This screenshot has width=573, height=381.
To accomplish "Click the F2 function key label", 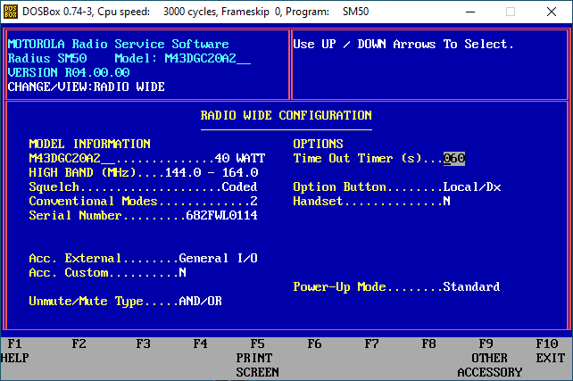I will (79, 344).
